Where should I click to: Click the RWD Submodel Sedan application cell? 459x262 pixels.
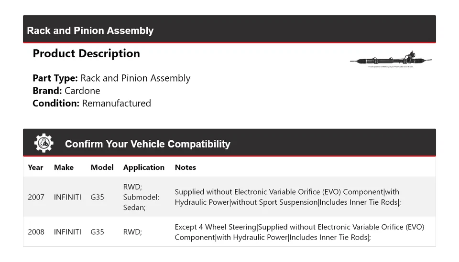pyautogui.click(x=141, y=197)
